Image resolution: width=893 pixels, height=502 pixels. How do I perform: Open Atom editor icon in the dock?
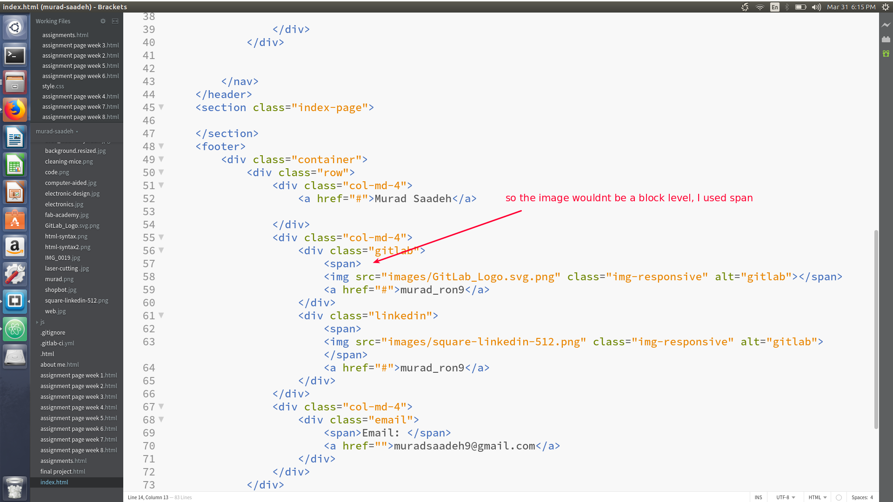(15, 329)
